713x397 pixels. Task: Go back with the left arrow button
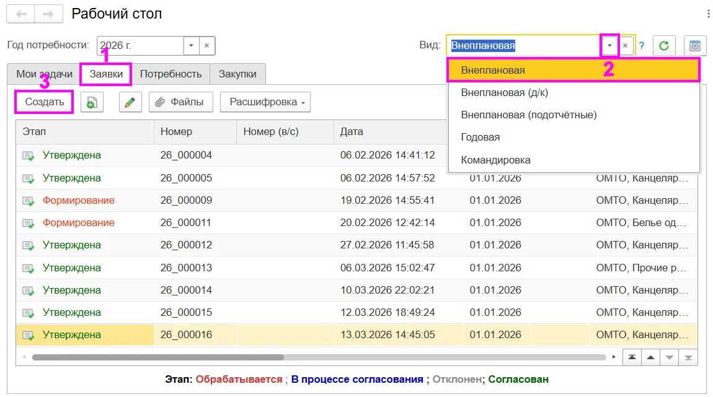(x=21, y=14)
